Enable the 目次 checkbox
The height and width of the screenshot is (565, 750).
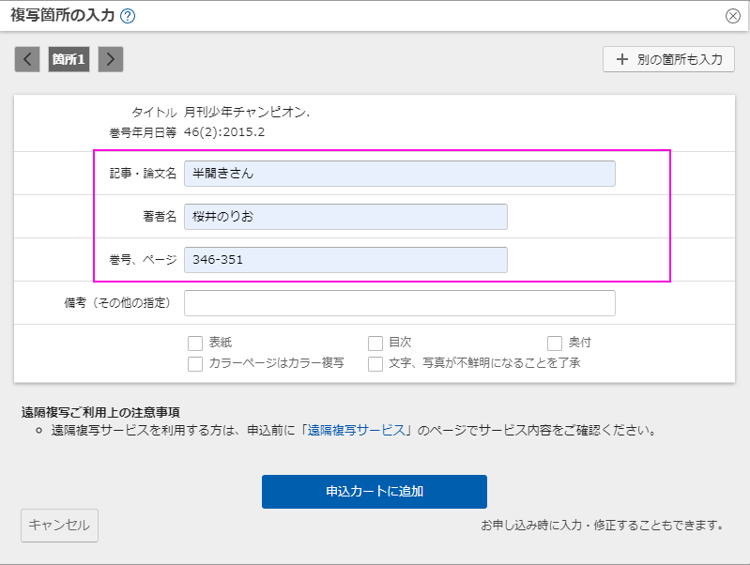[375, 344]
